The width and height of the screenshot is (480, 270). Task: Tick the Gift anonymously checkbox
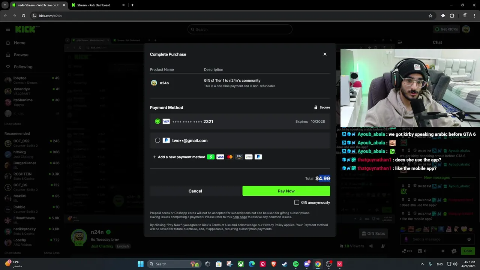click(297, 202)
